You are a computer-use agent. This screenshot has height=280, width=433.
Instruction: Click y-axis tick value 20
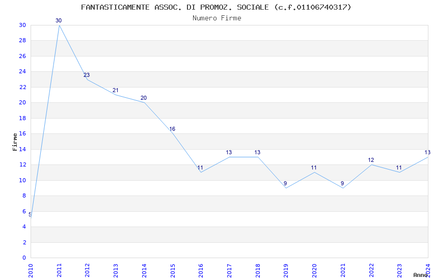click(x=22, y=102)
